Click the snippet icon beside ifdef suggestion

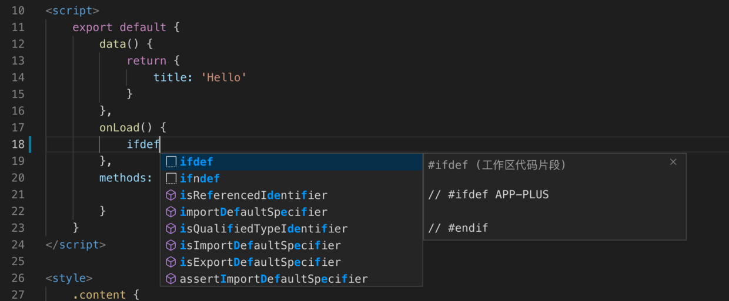(x=171, y=161)
